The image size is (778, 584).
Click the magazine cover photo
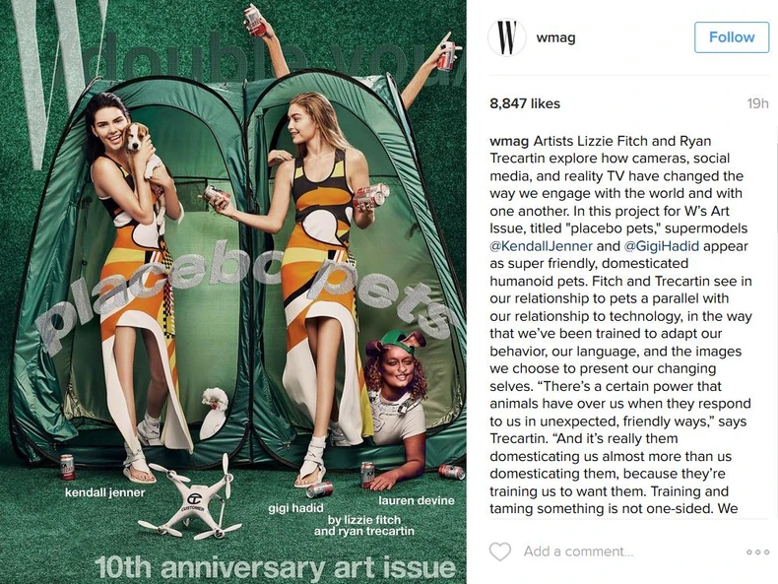(x=233, y=292)
